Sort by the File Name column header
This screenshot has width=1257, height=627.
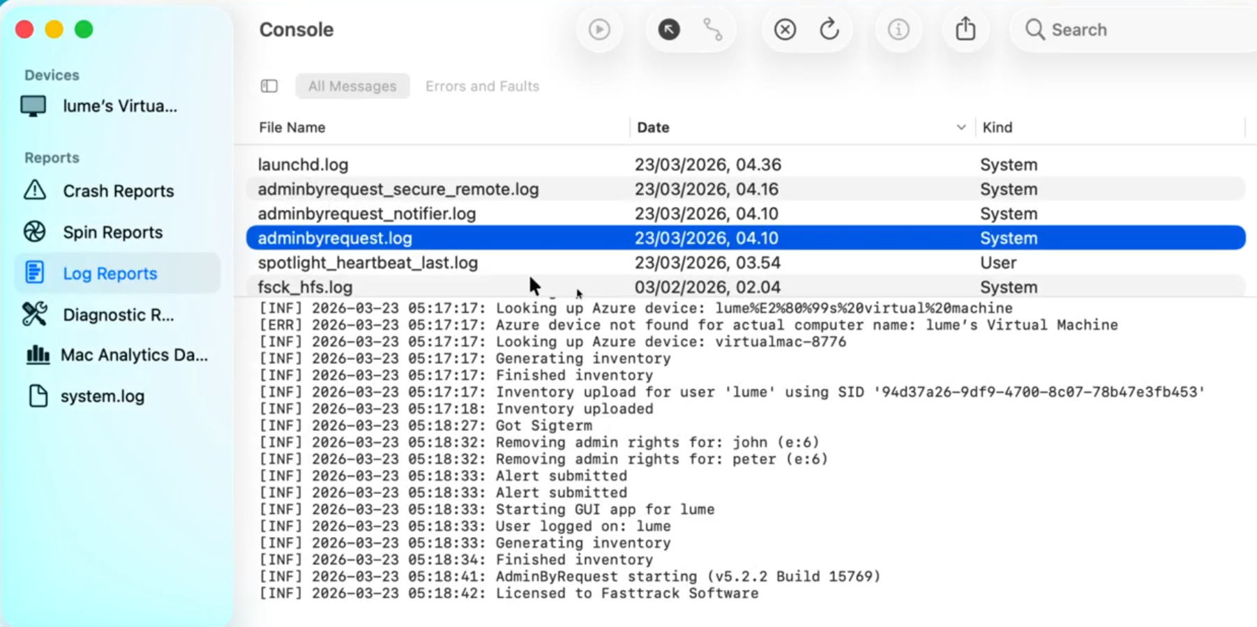(292, 128)
